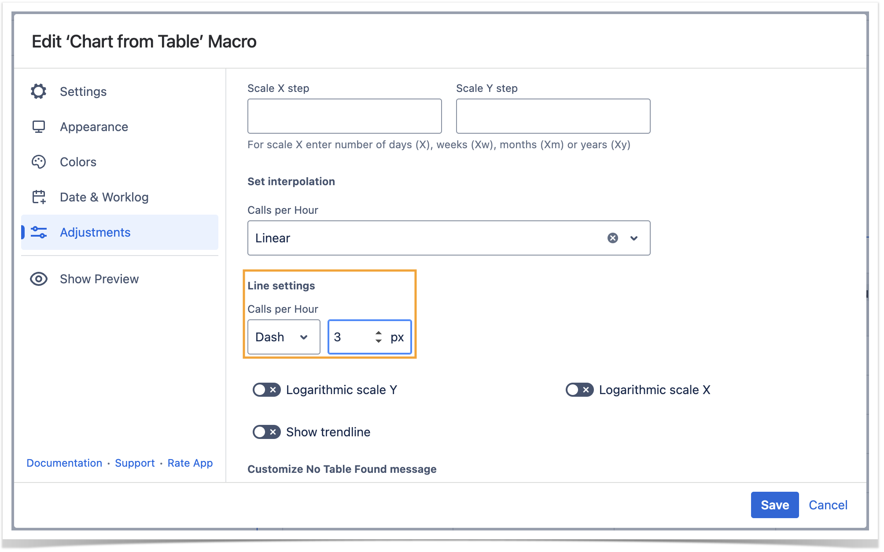Image resolution: width=884 pixels, height=552 pixels.
Task: Switch to Appearance section
Action: [x=94, y=127]
